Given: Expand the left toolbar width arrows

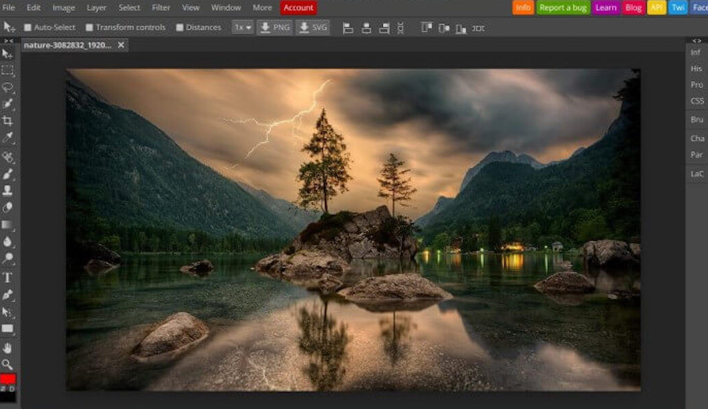Looking at the screenshot, I should 8,41.
